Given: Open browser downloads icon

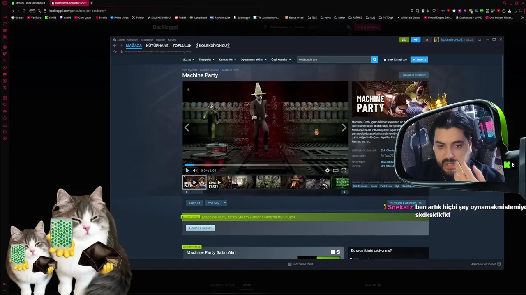Looking at the screenshot, I should (x=515, y=11).
